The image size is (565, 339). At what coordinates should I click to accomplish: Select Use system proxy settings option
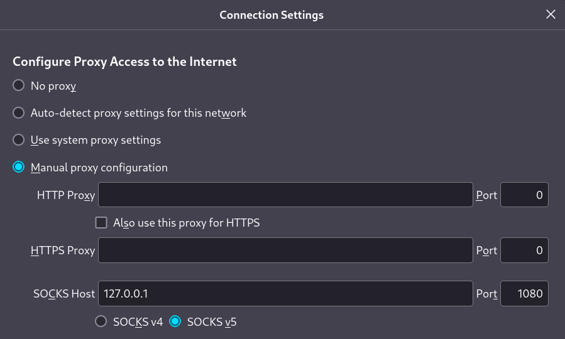(x=19, y=139)
